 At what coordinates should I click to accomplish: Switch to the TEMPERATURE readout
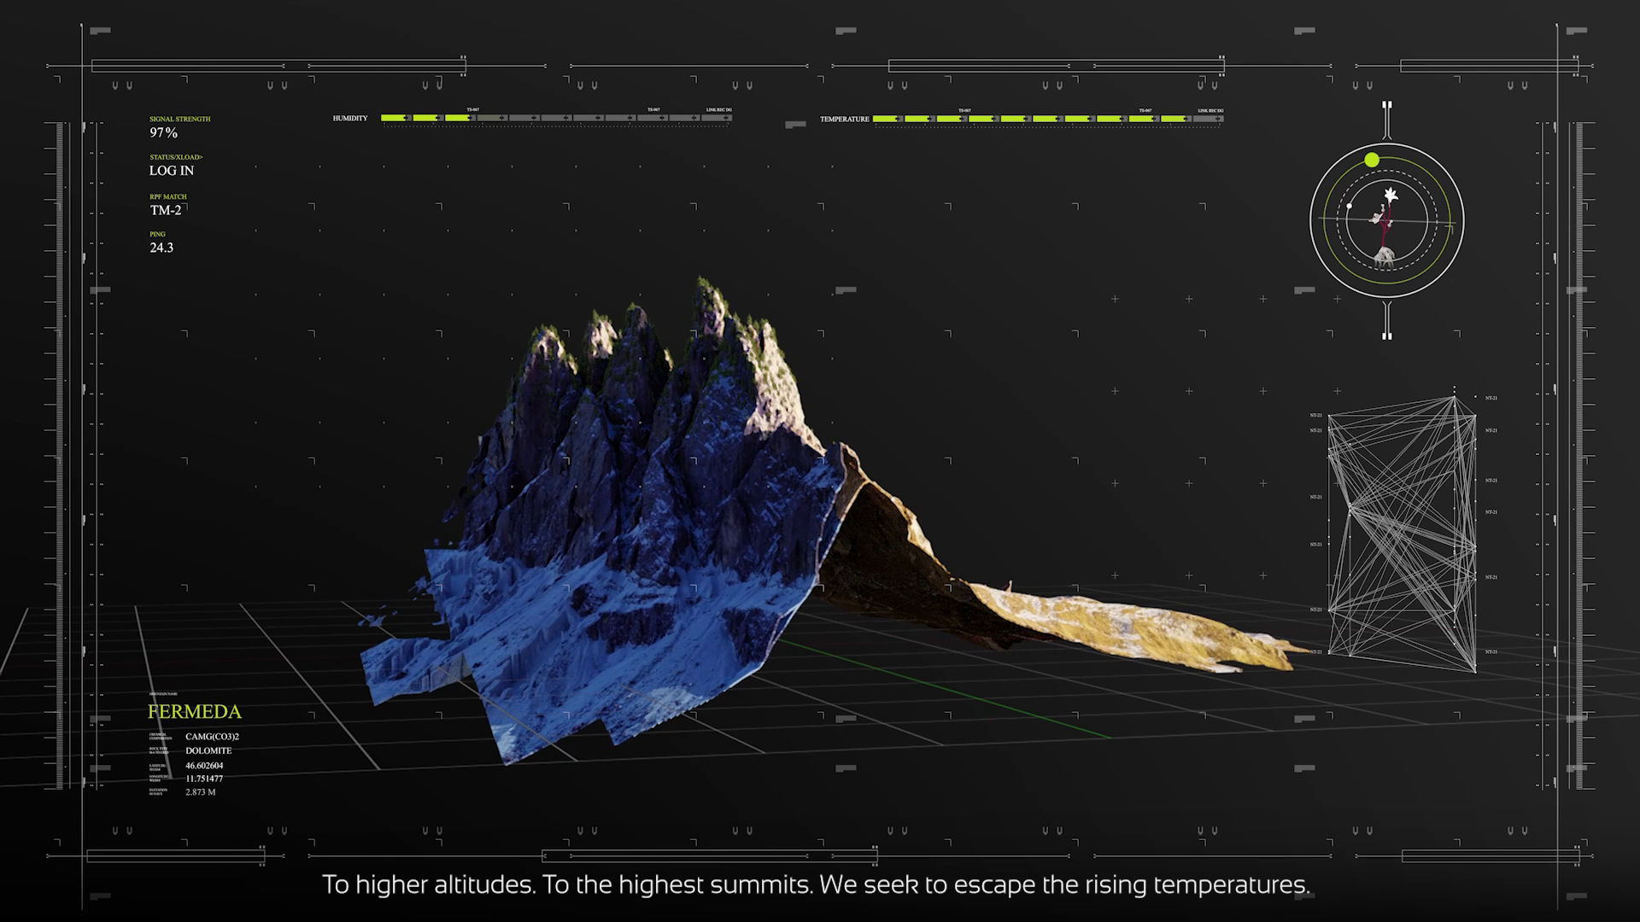(844, 119)
